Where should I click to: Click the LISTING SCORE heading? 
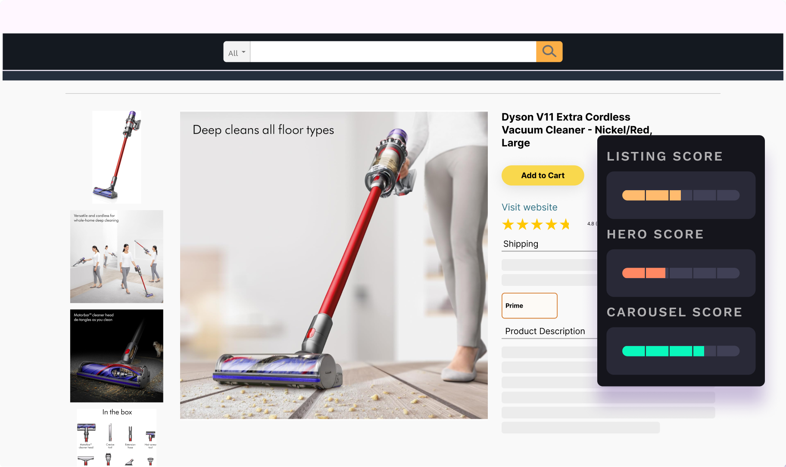pyautogui.click(x=664, y=156)
